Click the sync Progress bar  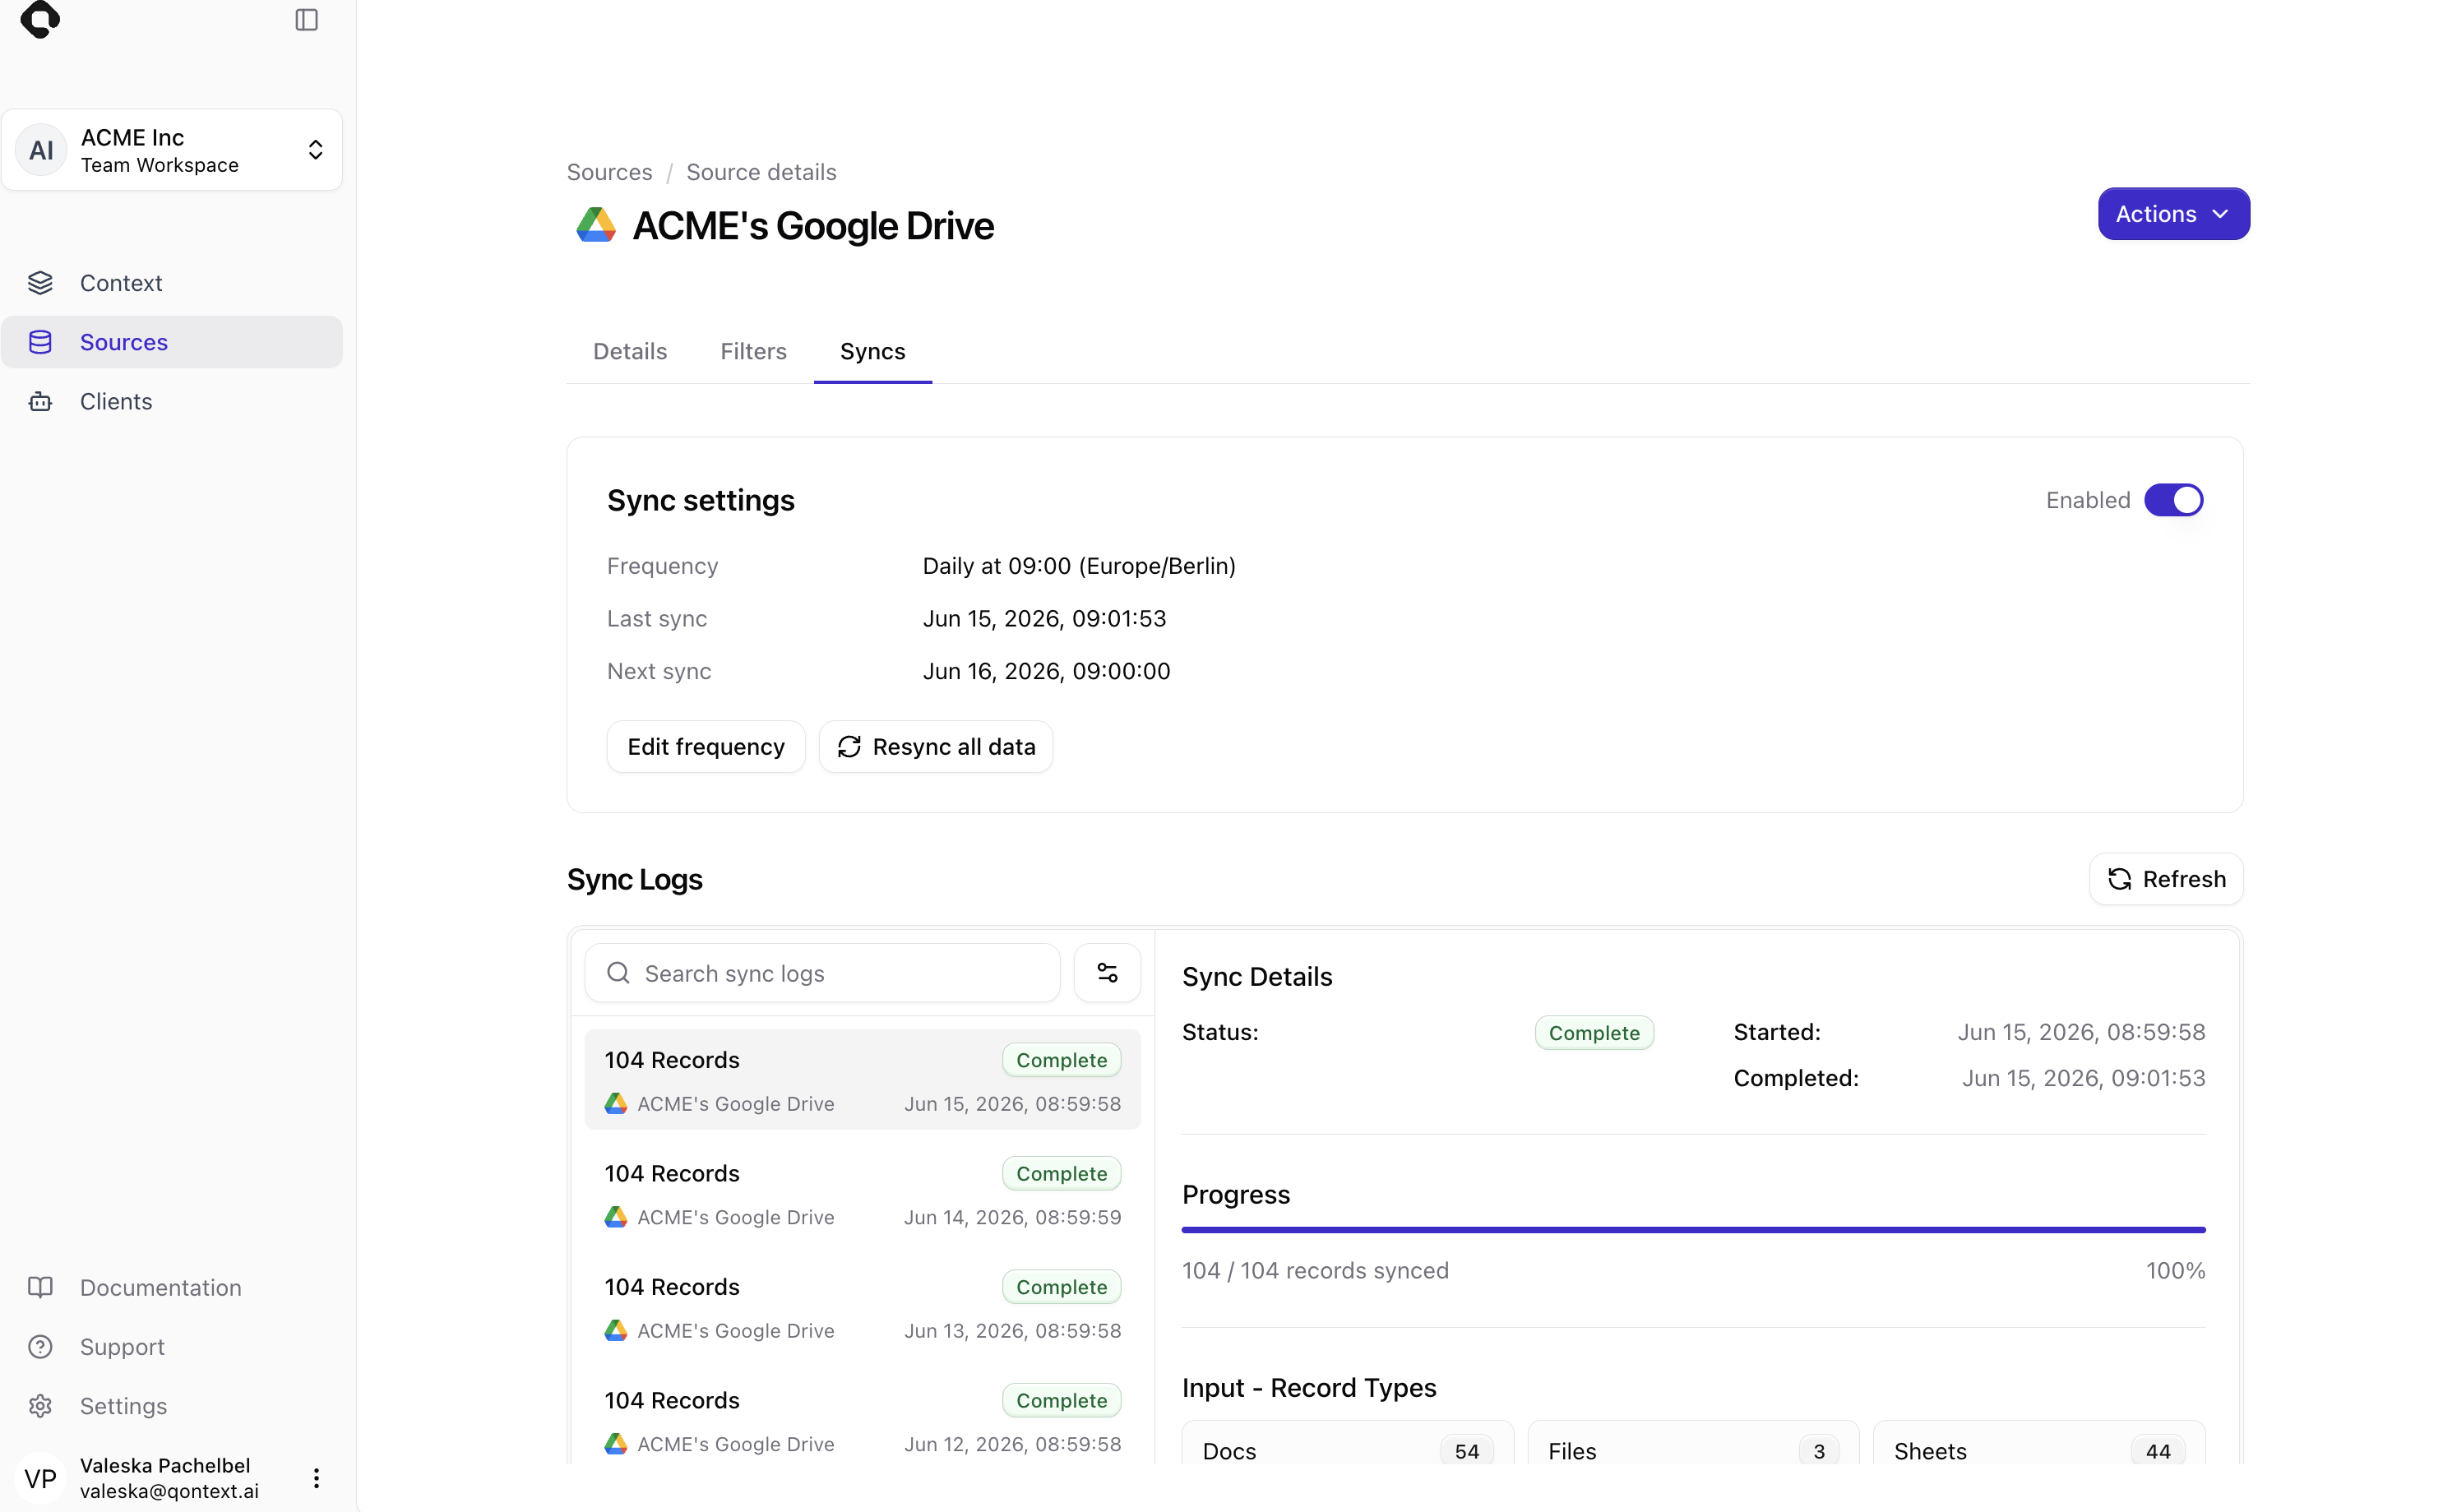[1693, 1230]
